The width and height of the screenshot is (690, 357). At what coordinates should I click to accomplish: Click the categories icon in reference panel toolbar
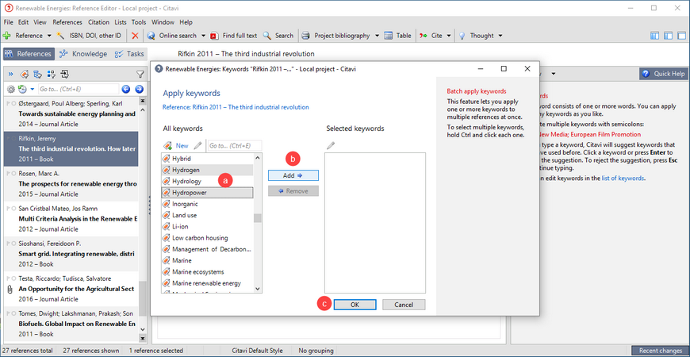click(x=38, y=74)
